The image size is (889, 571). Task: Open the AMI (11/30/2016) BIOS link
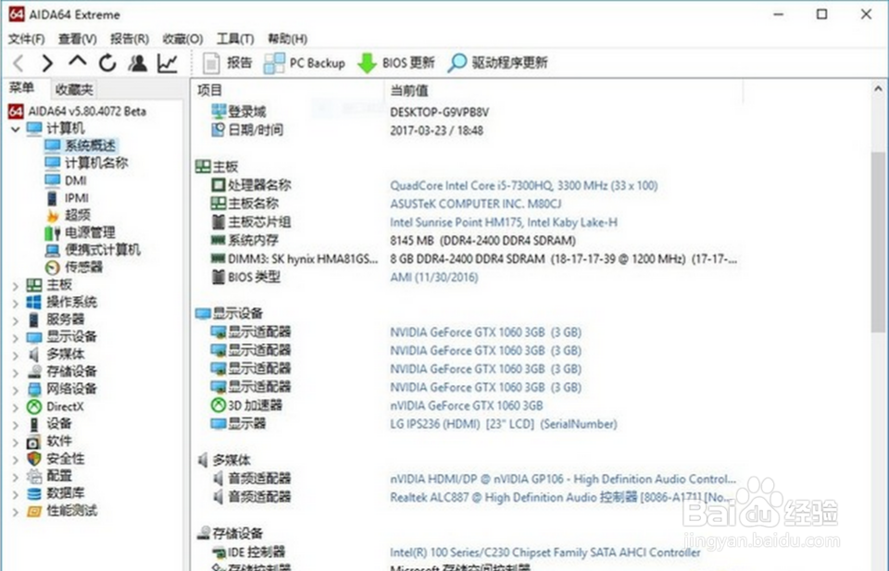pos(433,278)
